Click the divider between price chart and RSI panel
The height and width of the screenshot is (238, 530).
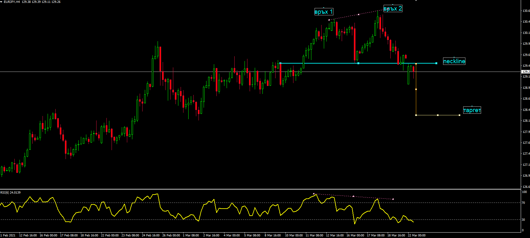(261, 189)
